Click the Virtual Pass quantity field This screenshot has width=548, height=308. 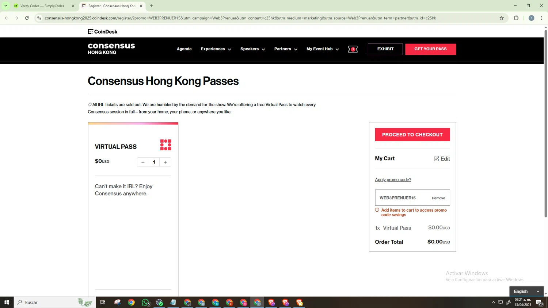pyautogui.click(x=154, y=162)
